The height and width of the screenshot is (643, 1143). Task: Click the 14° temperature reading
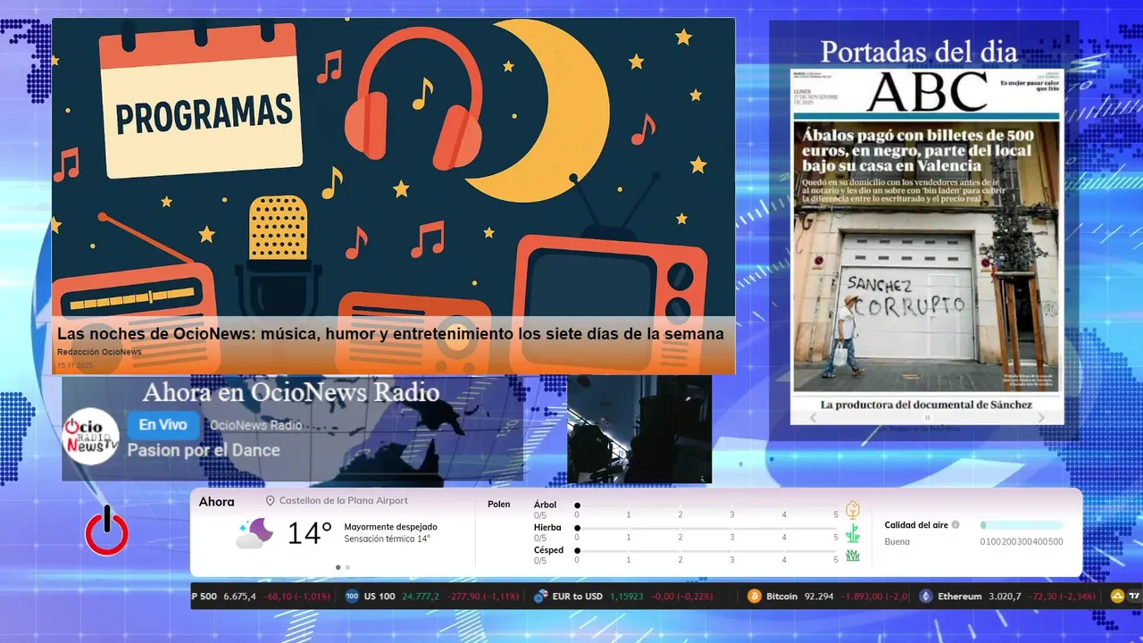tap(309, 533)
